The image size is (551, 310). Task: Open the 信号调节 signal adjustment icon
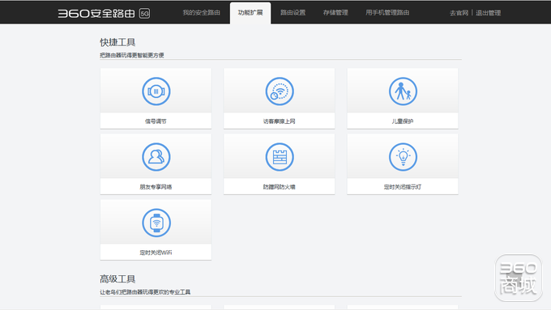tap(156, 91)
